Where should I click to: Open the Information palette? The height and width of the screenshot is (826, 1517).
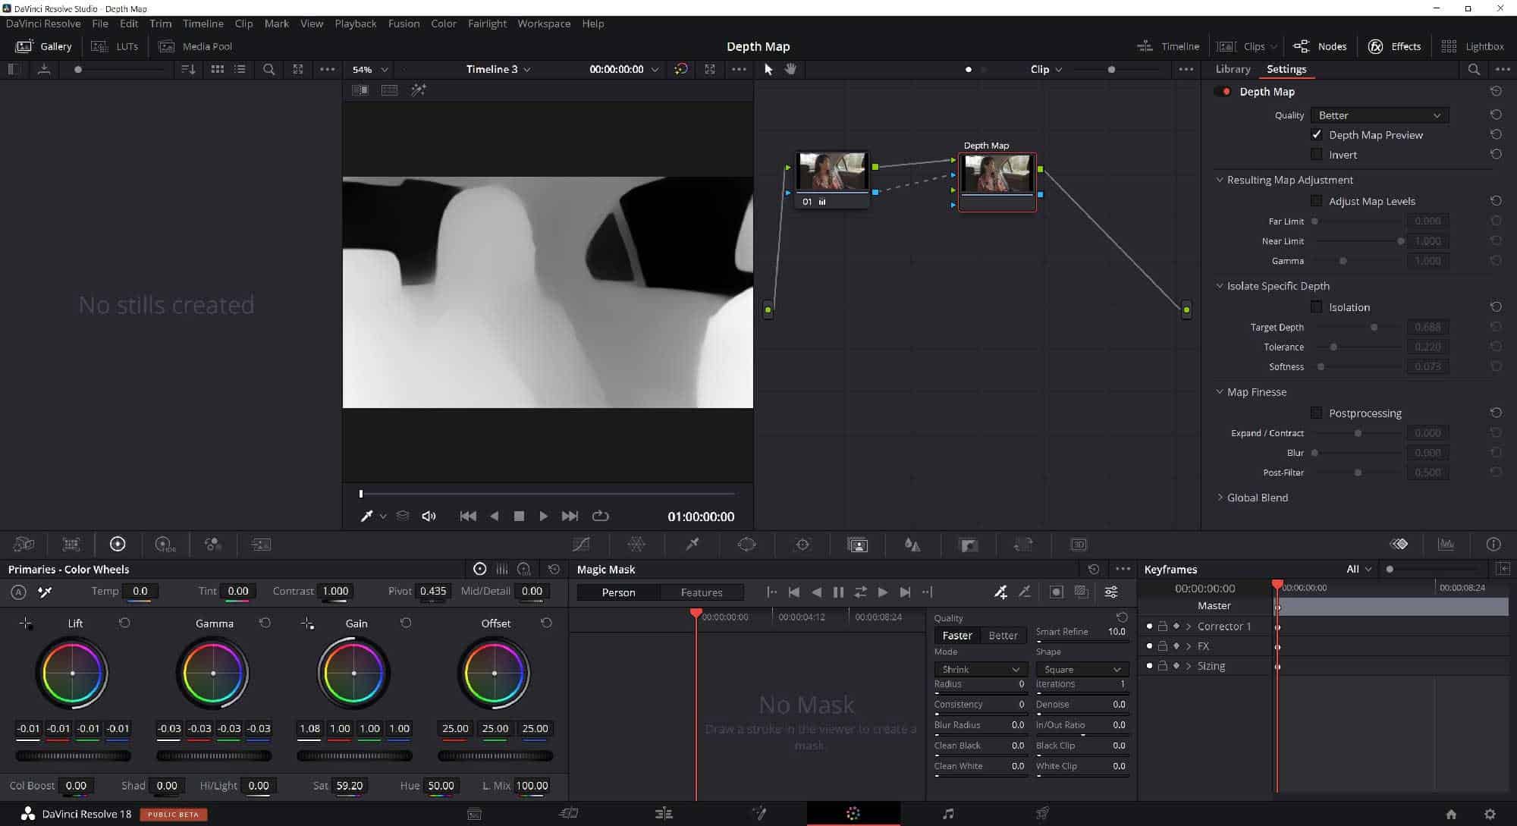pos(1493,545)
